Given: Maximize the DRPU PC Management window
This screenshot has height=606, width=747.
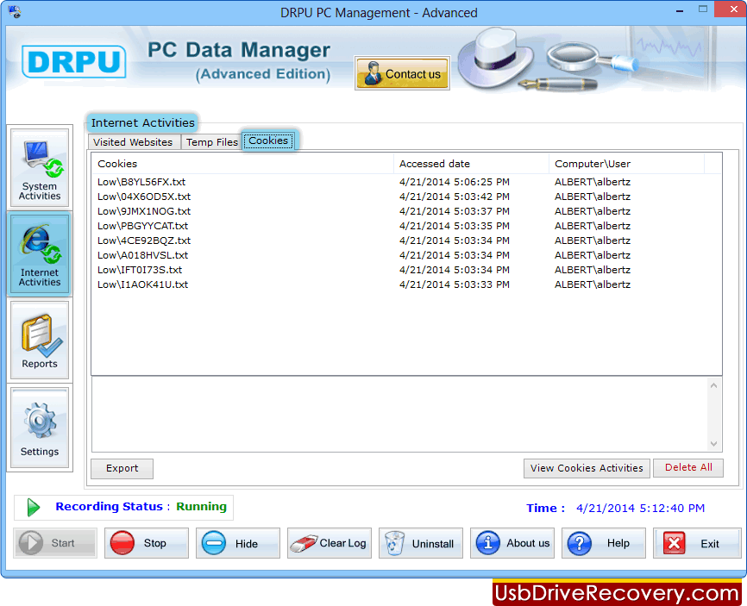Looking at the screenshot, I should tap(703, 9).
